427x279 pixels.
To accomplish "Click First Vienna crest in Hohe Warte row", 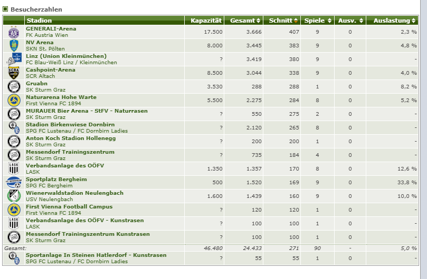I will coord(14,100).
